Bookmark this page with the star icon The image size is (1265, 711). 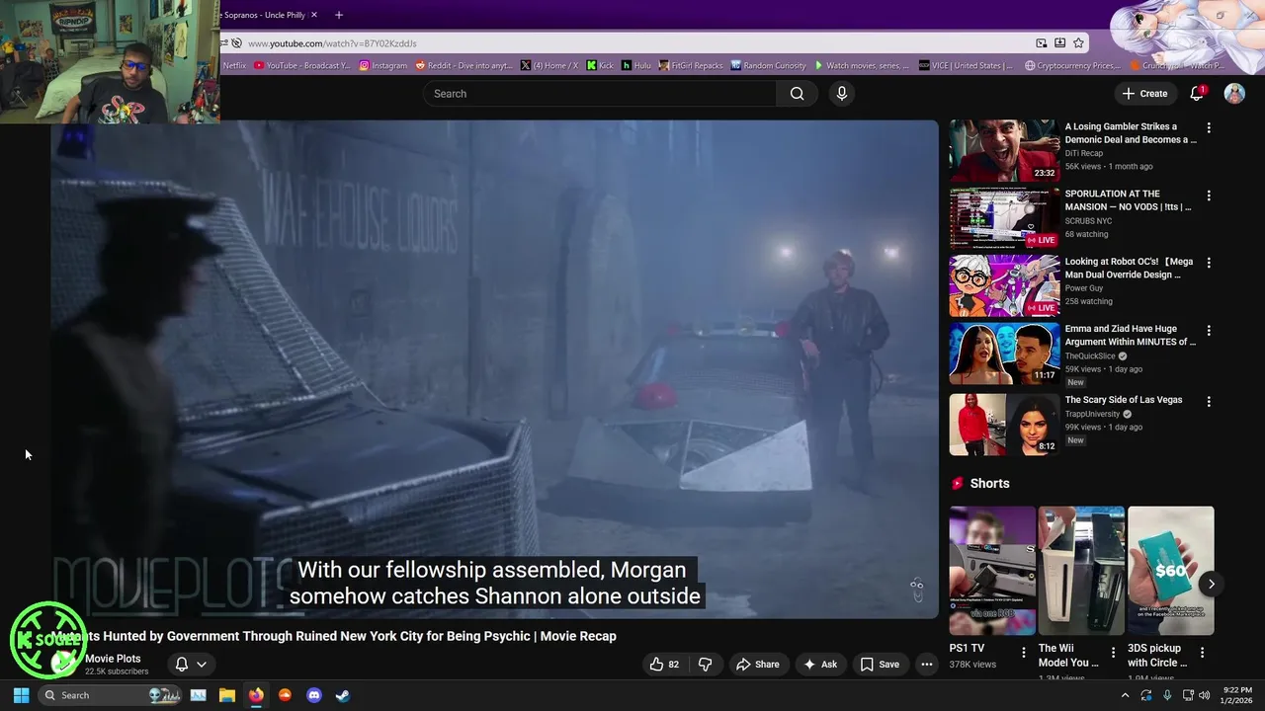(x=1078, y=43)
